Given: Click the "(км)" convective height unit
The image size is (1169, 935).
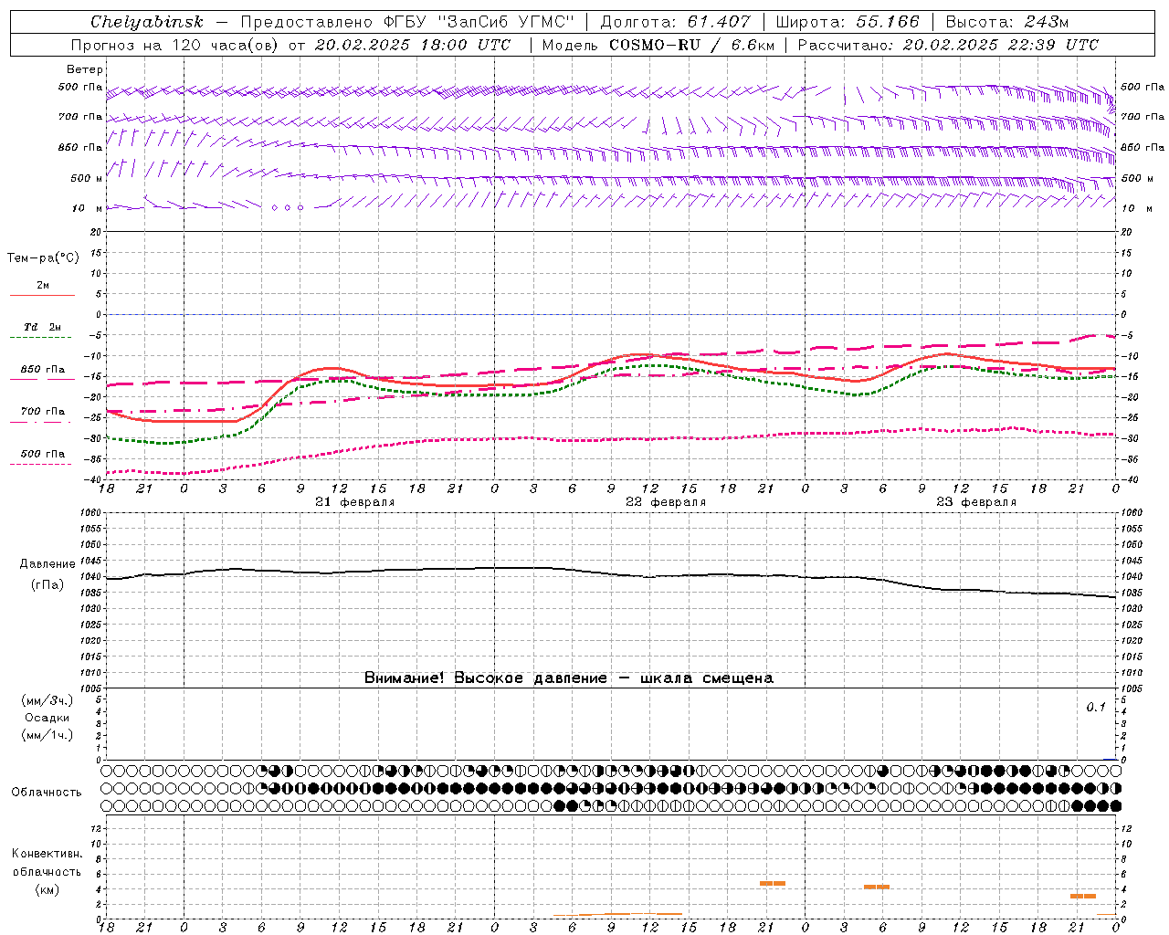Looking at the screenshot, I should [x=47, y=889].
